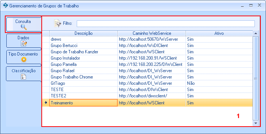Screen dimensions: 266x134
Task: Sort by Descrição column header
Action: (83, 33)
